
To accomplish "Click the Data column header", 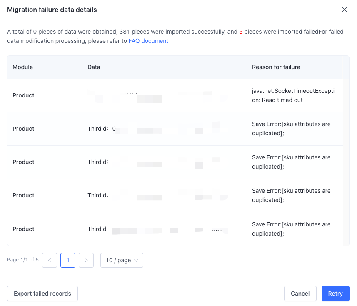I will [94, 67].
